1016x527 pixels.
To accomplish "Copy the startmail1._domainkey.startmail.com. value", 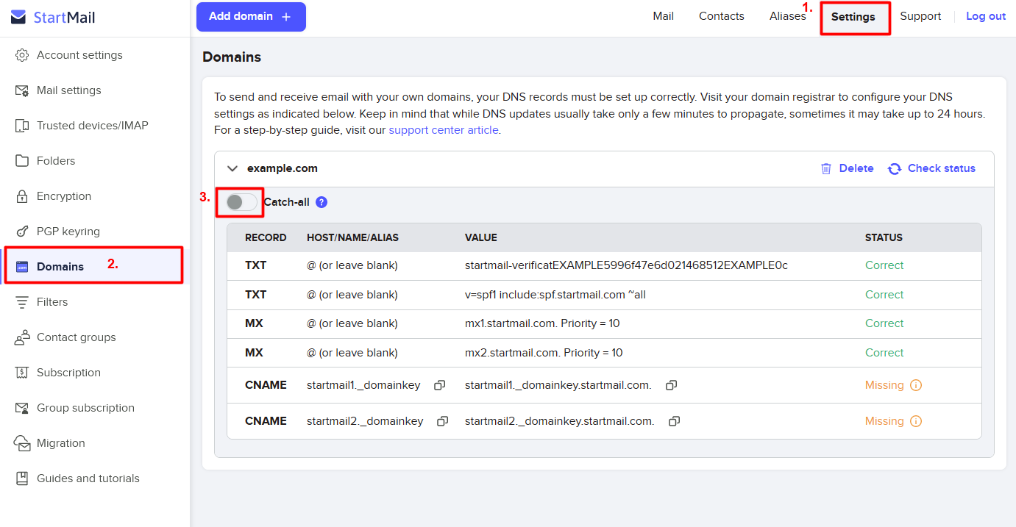I will (671, 385).
